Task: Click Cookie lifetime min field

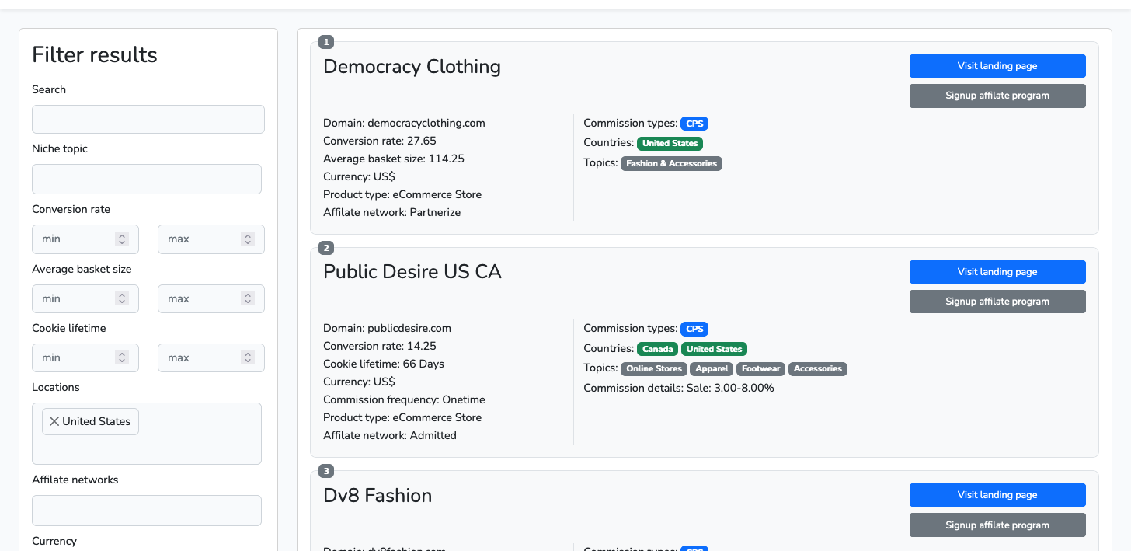Action: [x=85, y=358]
